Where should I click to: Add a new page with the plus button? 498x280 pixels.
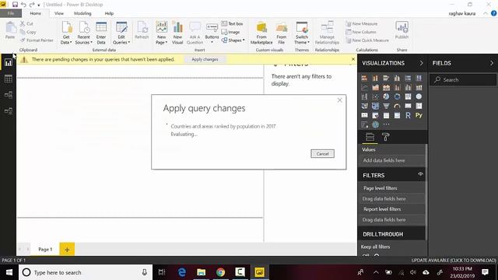point(67,250)
